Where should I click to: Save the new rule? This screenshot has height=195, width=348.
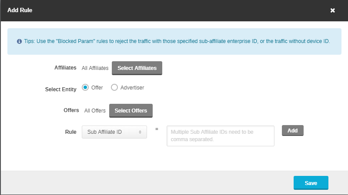[x=311, y=183]
